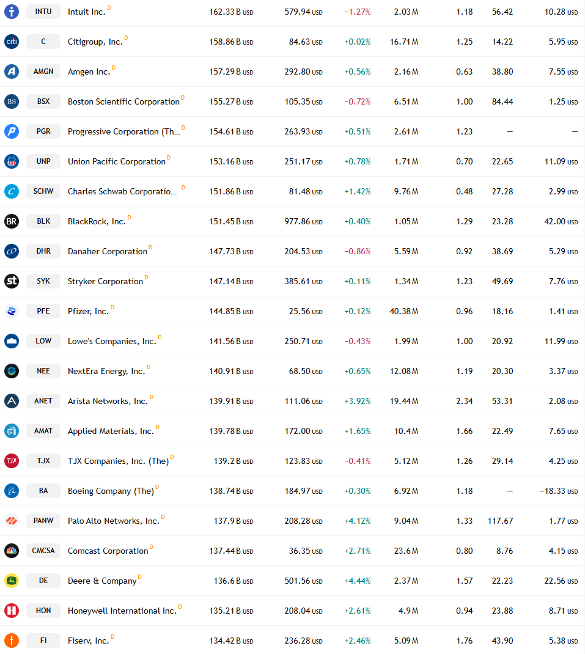Open the BSX ticker symbol
Image resolution: width=585 pixels, height=654 pixels.
point(43,101)
